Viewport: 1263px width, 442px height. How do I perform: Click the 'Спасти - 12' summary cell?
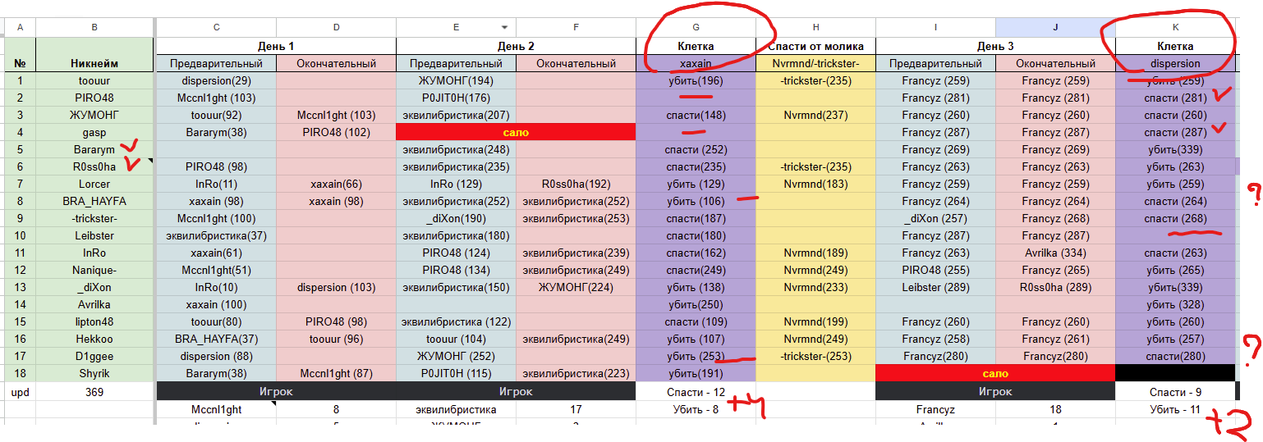[696, 392]
